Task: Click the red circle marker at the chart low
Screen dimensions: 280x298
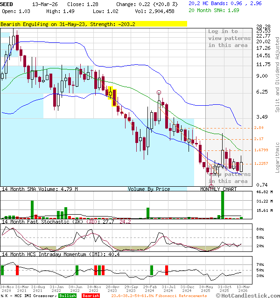Action: 211,185
